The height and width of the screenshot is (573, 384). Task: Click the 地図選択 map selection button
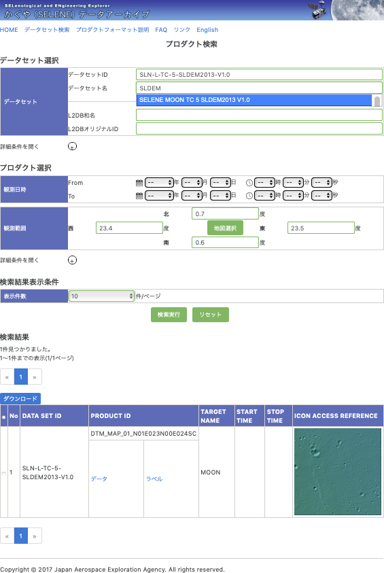pos(225,228)
